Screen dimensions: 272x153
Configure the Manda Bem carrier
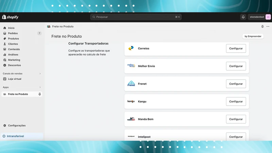(x=236, y=119)
